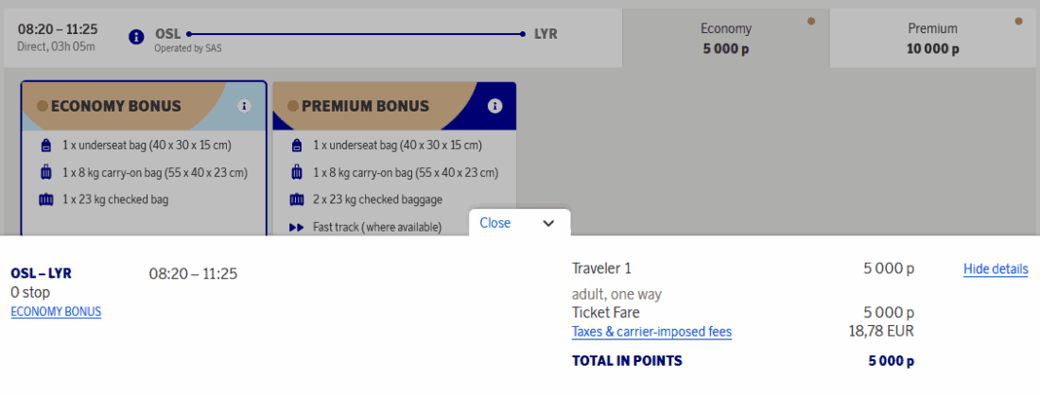Collapse the summary with the Close chevron
Screen dimensions: 1040x396
pos(548,223)
